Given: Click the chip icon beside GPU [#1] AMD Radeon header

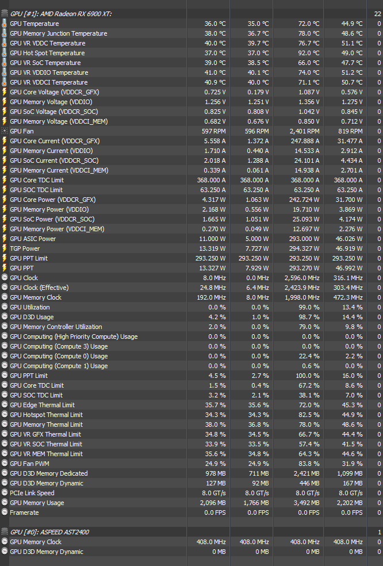Looking at the screenshot, I should pyautogui.click(x=5, y=14).
